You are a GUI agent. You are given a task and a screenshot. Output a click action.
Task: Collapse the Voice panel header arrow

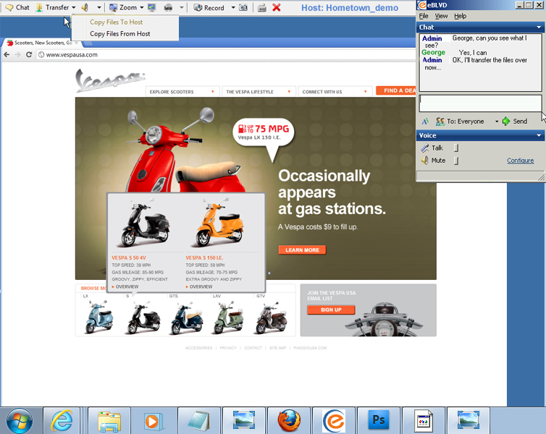[x=539, y=135]
